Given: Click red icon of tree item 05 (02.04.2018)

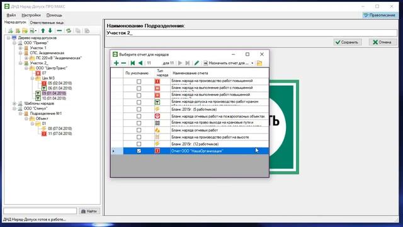Looking at the screenshot, I should coord(44,83).
